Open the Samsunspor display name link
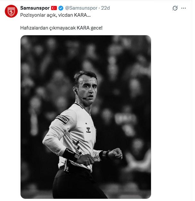This screenshot has height=201, width=195. point(35,8)
